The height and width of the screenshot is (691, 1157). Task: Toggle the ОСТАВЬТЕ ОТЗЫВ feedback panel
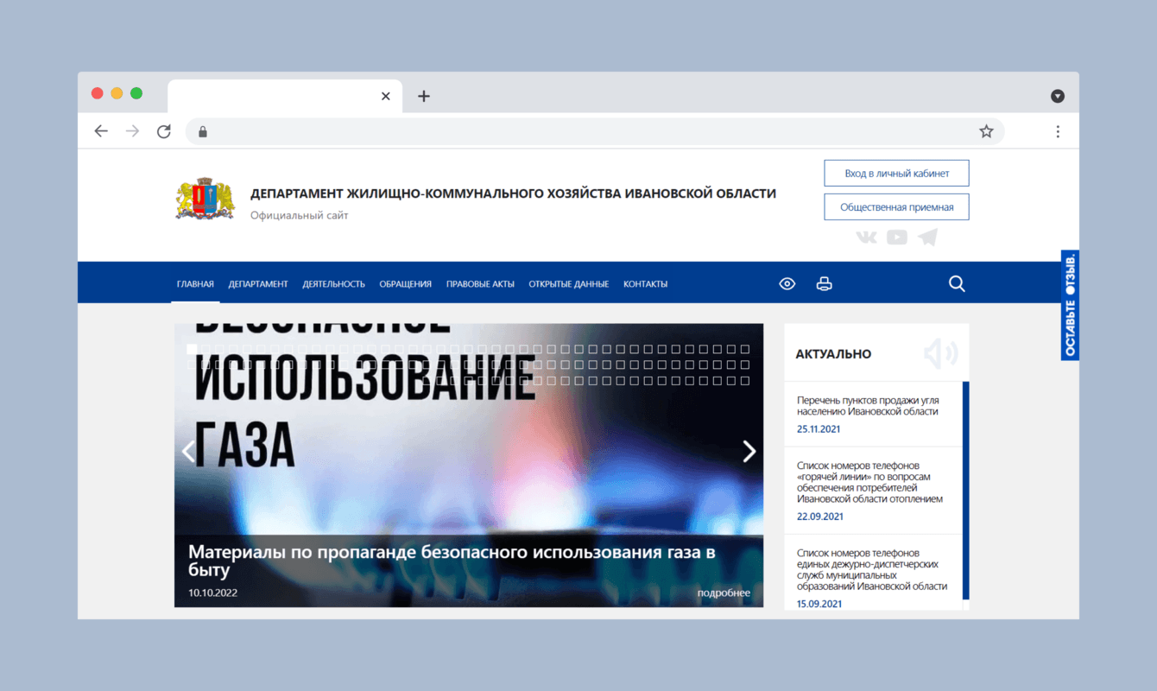(x=1070, y=306)
